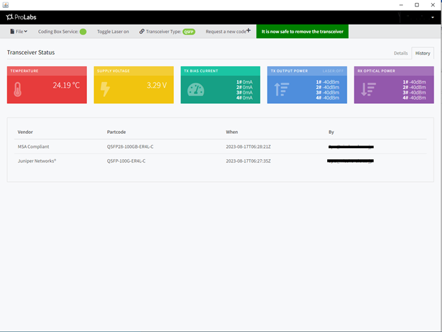Open the File dropdown menu
The width and height of the screenshot is (442, 332).
pos(19,31)
